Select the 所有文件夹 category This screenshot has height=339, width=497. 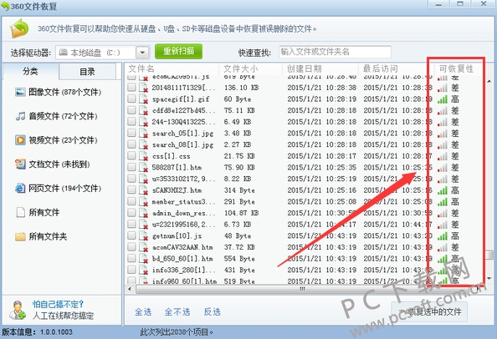[x=41, y=236]
